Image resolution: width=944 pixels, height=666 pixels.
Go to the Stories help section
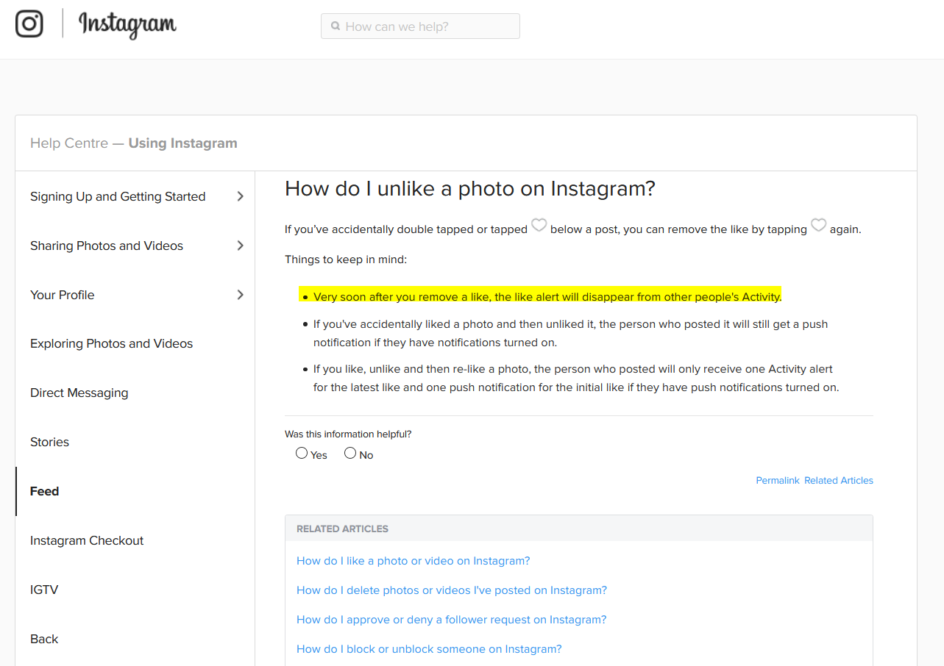(49, 443)
